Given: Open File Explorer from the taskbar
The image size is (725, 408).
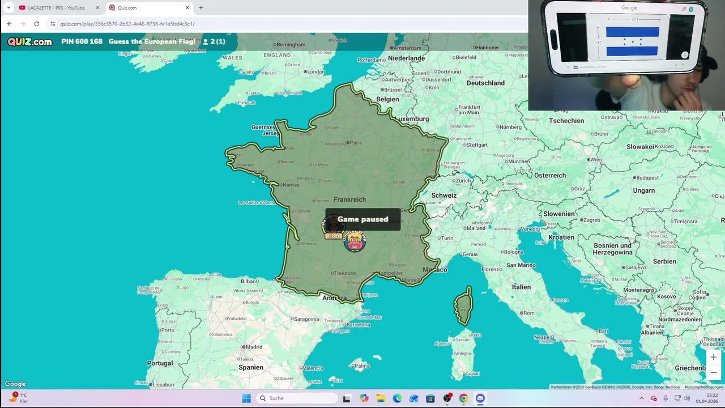Looking at the screenshot, I should 381,398.
